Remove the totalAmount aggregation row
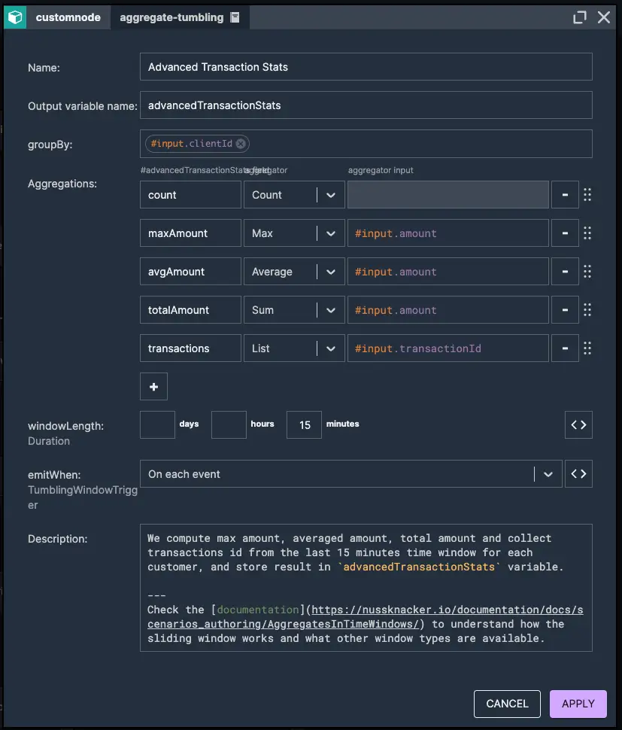This screenshot has width=622, height=730. point(565,309)
